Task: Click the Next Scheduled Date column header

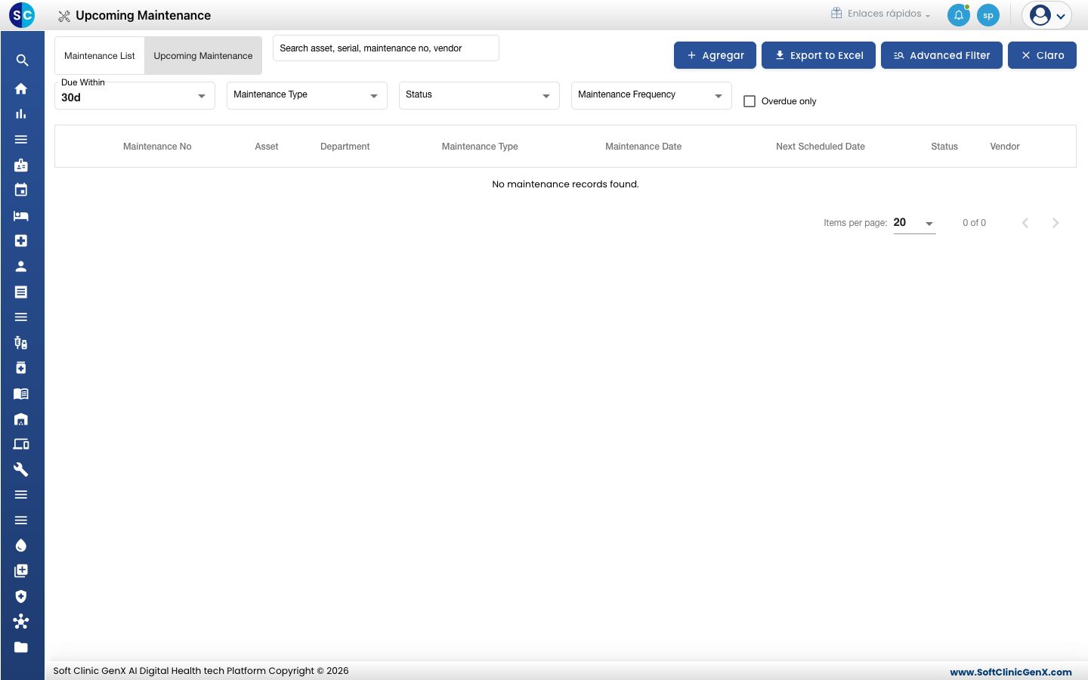Action: tap(821, 147)
